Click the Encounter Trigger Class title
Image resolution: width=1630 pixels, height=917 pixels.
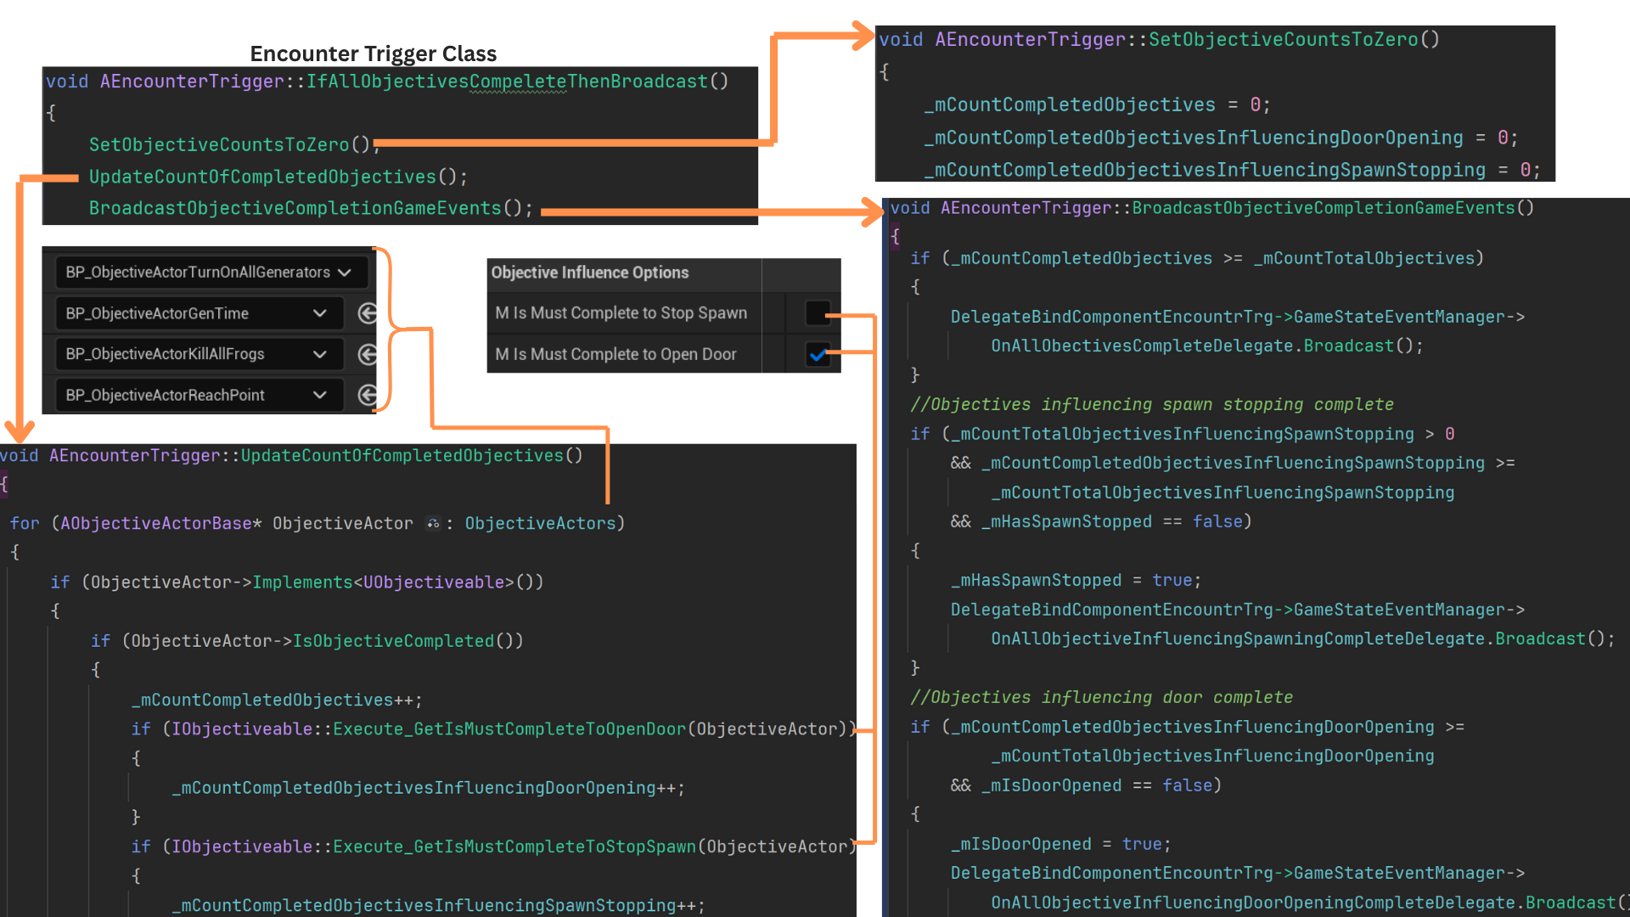tap(373, 53)
